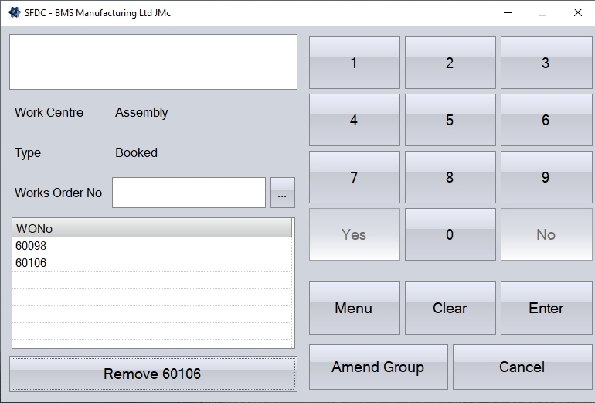
Task: Click the Amend Group button
Action: click(378, 367)
